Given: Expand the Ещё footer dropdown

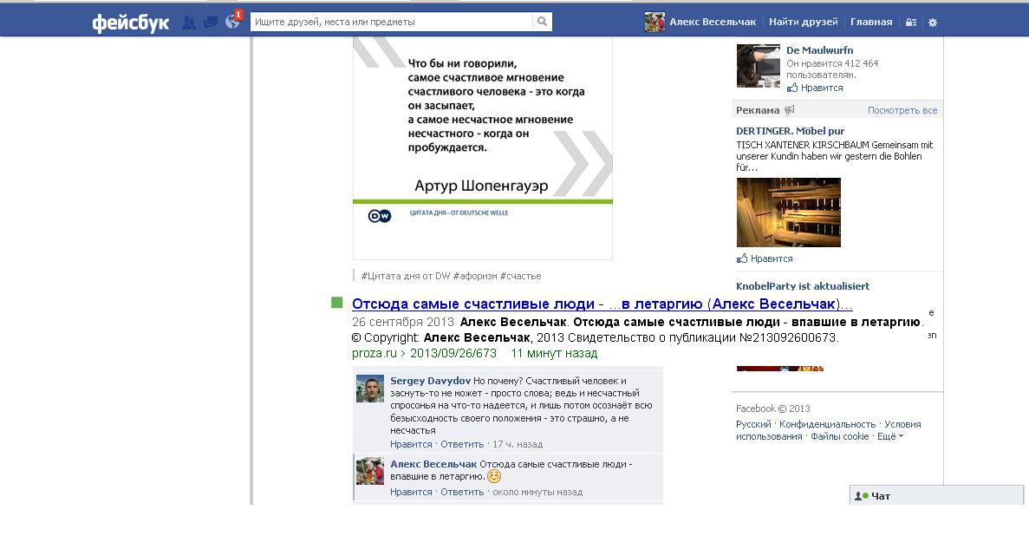Looking at the screenshot, I should pos(889,436).
